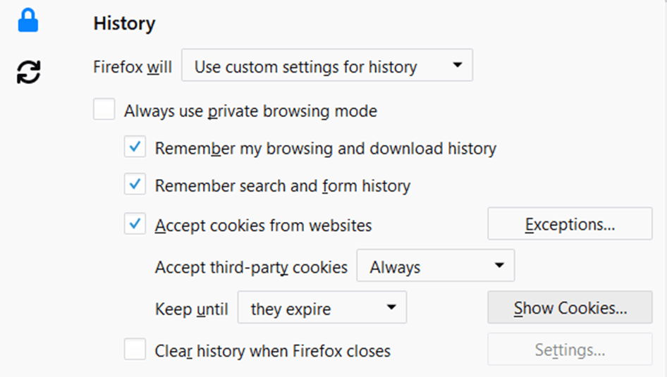Click the 'Keep until' label
The image size is (667, 377).
pos(191,309)
